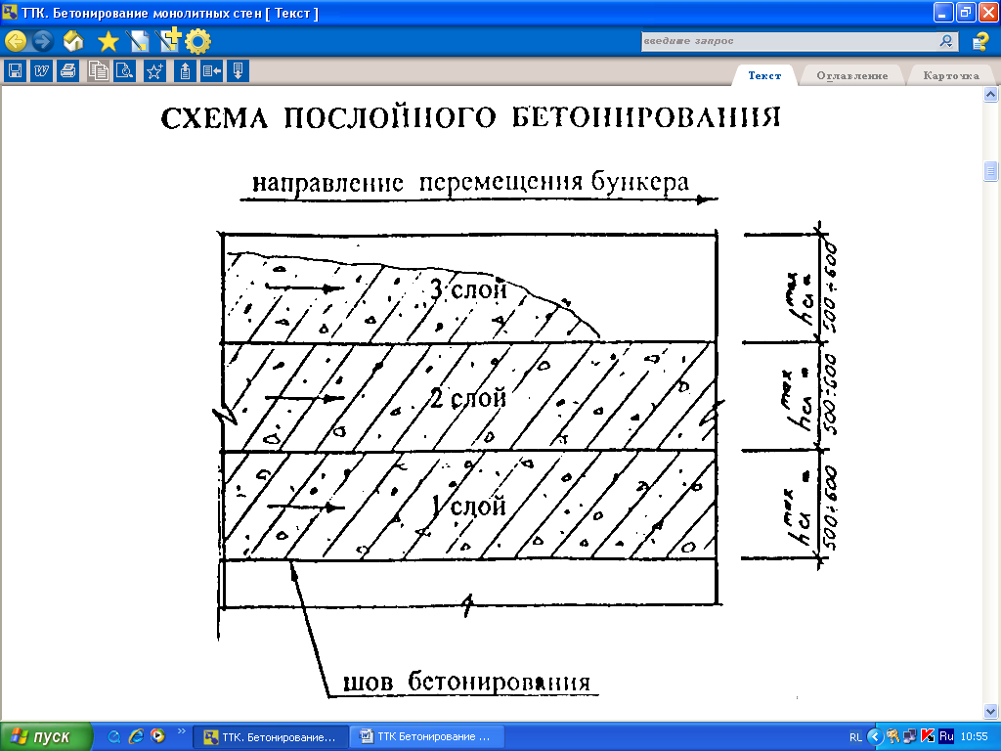Export the document to Word
This screenshot has width=1001, height=751.
[41, 70]
